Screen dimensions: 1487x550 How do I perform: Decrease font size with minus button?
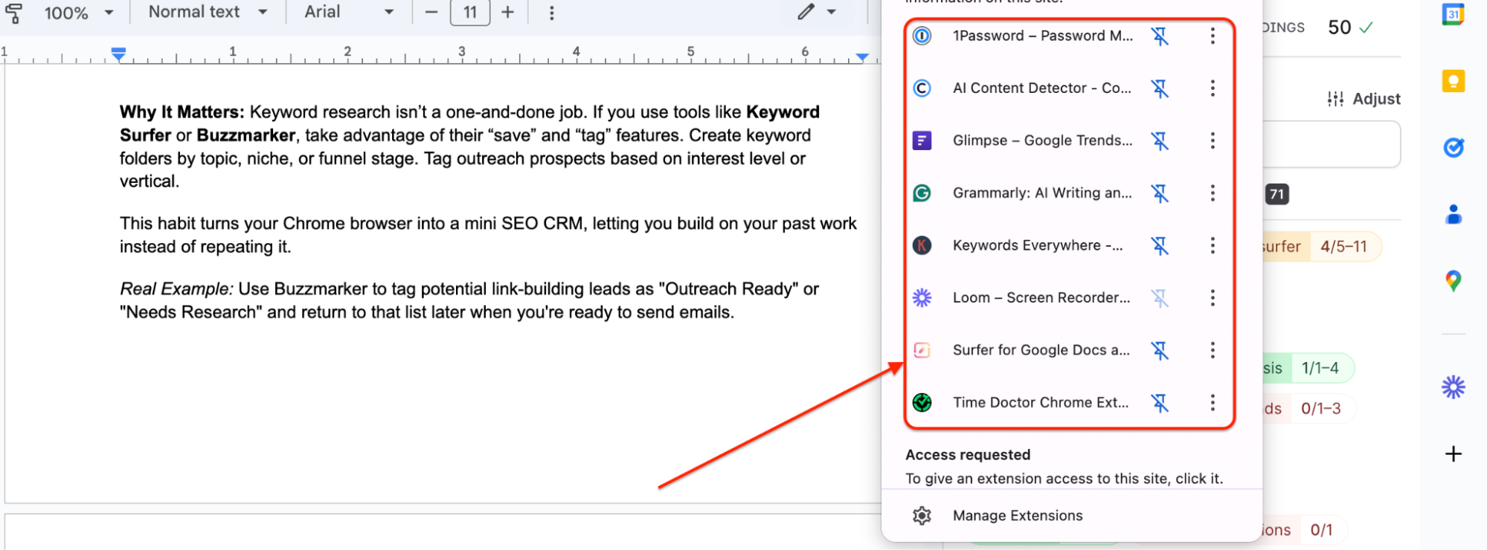click(x=431, y=13)
